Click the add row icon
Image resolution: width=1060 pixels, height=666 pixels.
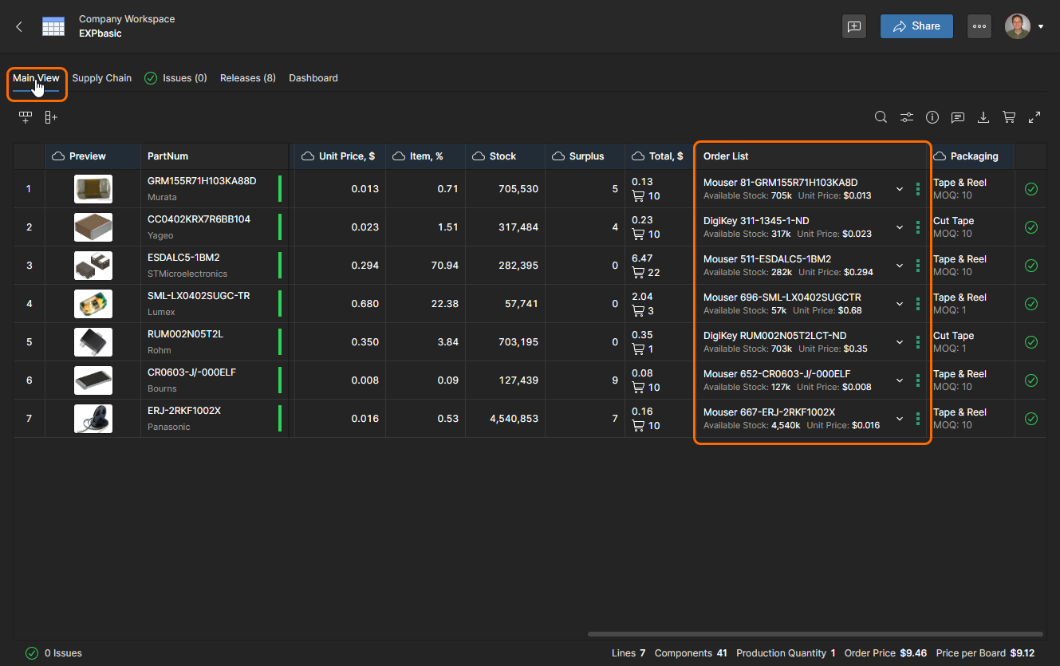pyautogui.click(x=26, y=117)
